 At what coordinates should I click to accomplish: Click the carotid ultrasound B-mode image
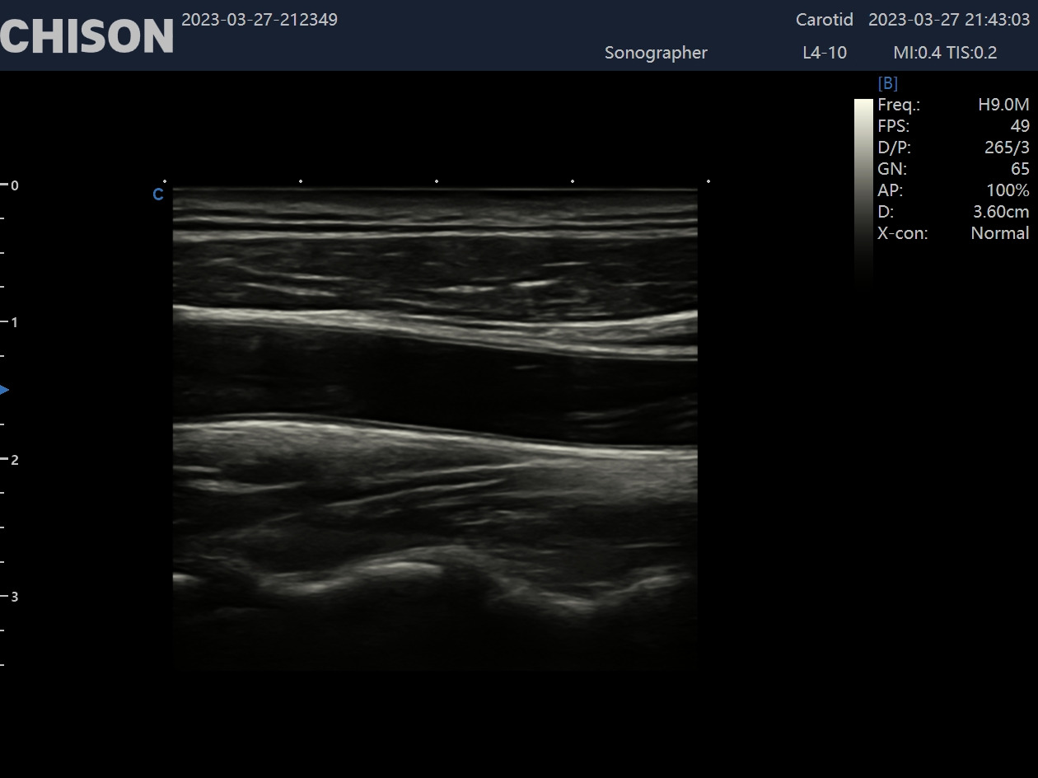pyautogui.click(x=435, y=430)
